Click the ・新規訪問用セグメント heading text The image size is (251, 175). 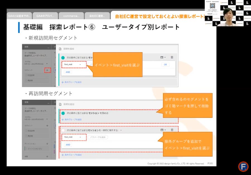51,38
